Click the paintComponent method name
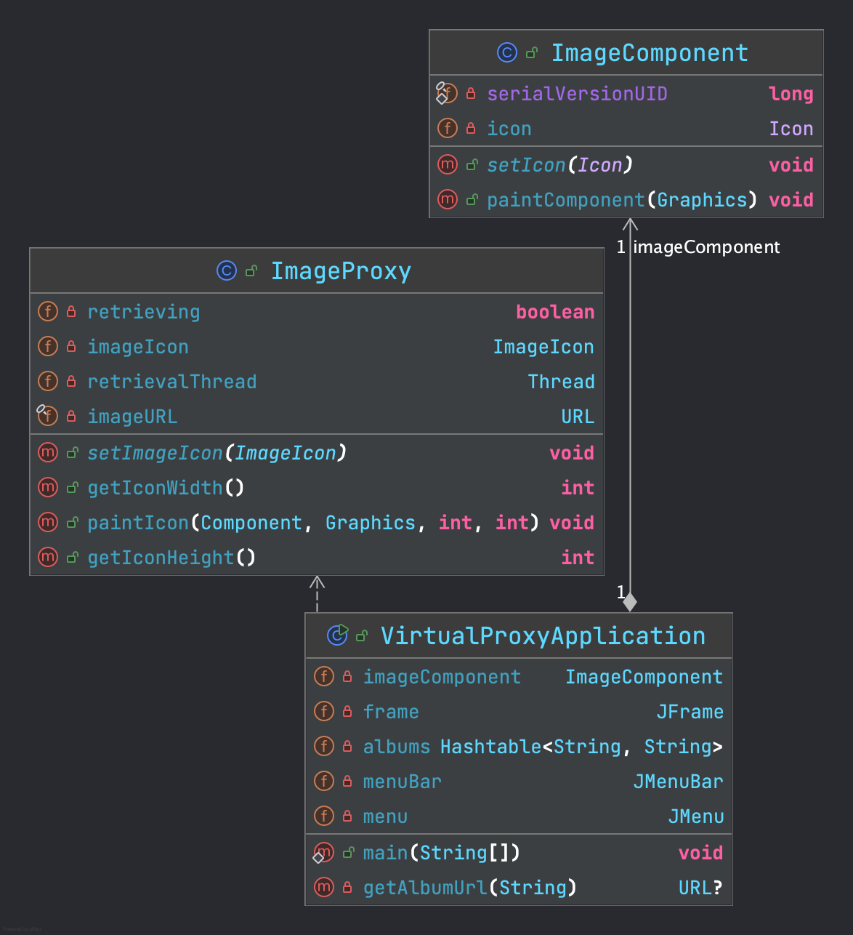This screenshot has width=853, height=935. (565, 199)
